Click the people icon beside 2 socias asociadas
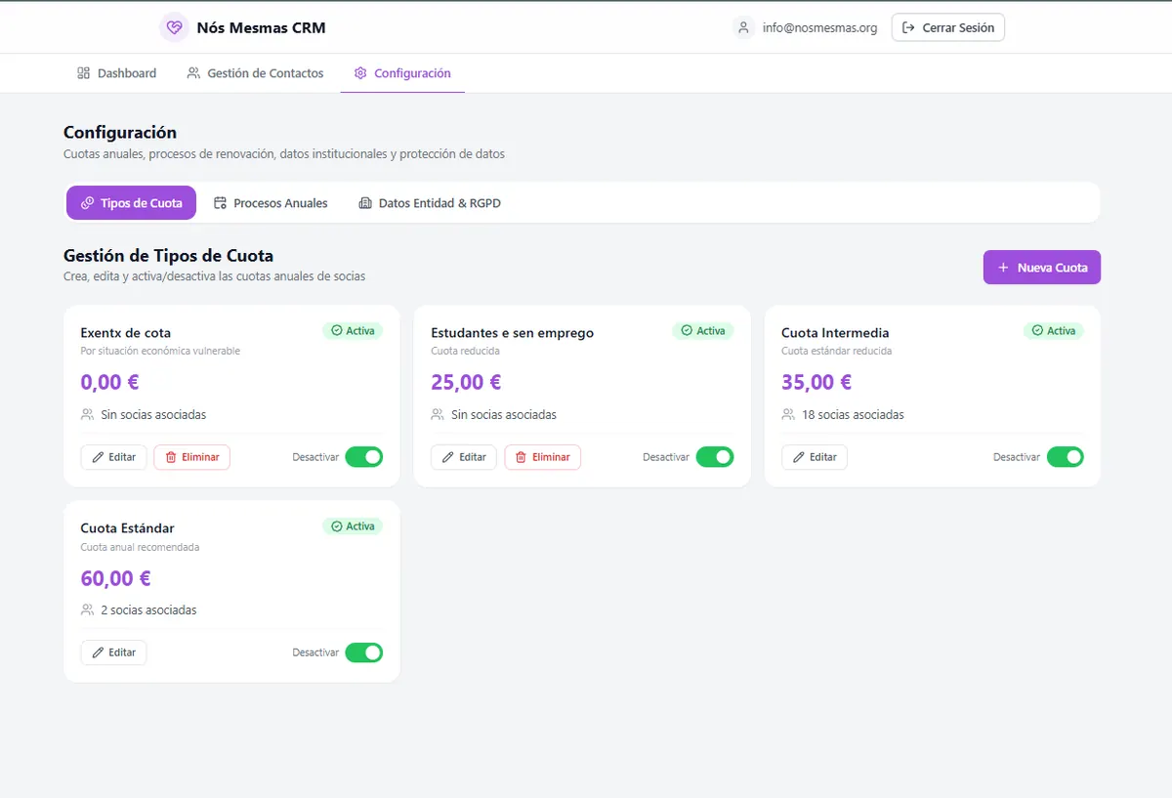The height and width of the screenshot is (798, 1172). pyautogui.click(x=87, y=609)
